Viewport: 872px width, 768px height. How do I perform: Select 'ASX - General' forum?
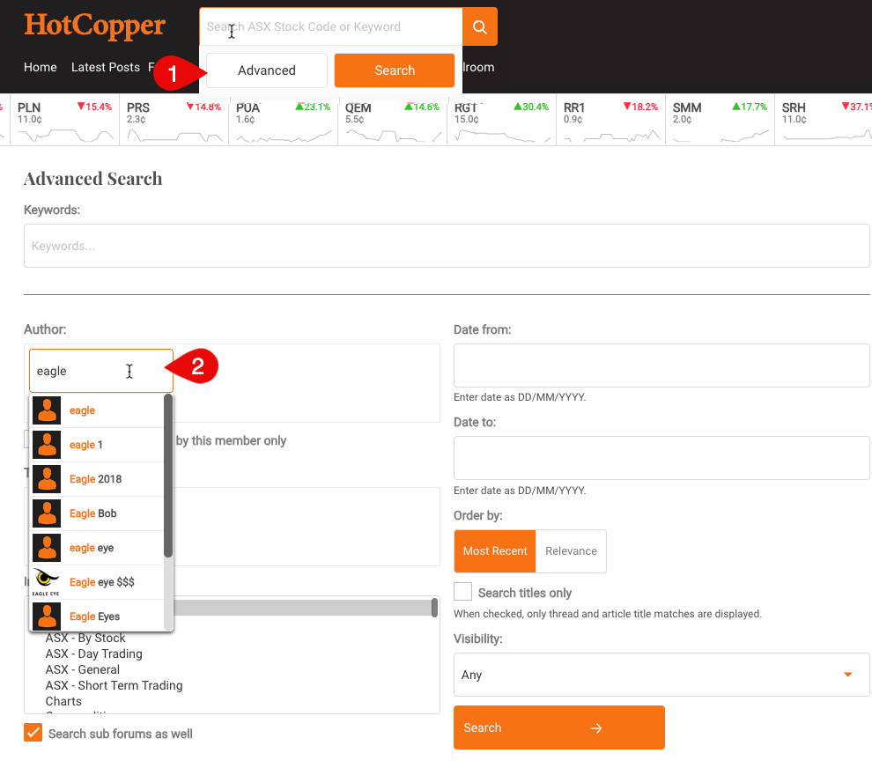pyautogui.click(x=82, y=669)
